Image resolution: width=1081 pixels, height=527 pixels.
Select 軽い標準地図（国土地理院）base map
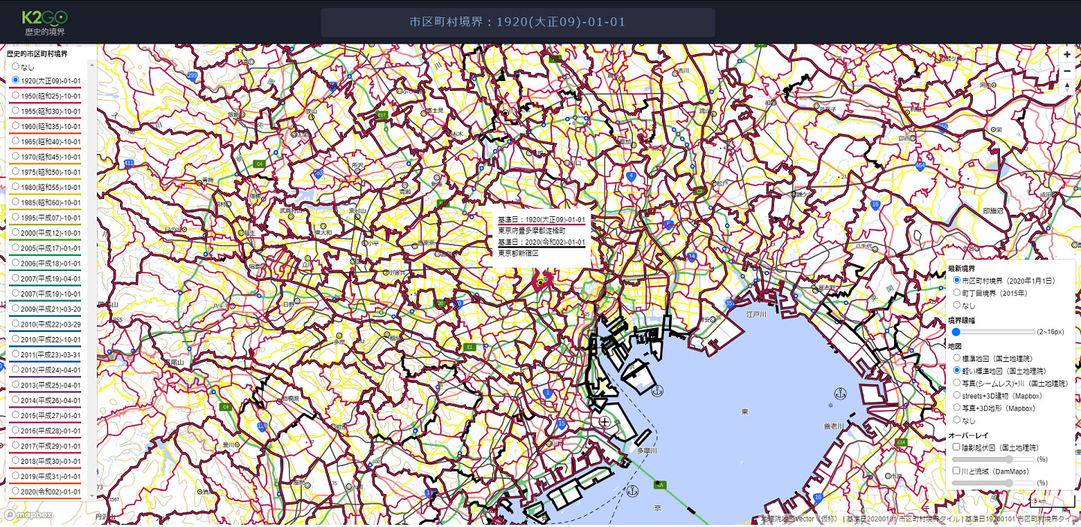point(956,370)
